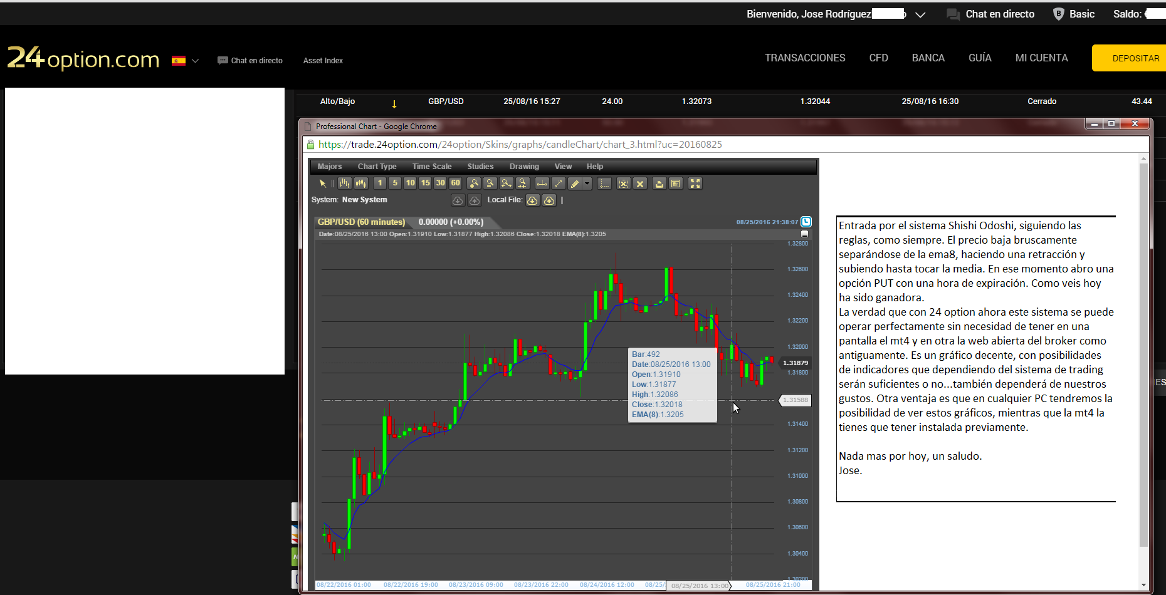Click the GBP/USD cell in transaction row

[x=446, y=101]
